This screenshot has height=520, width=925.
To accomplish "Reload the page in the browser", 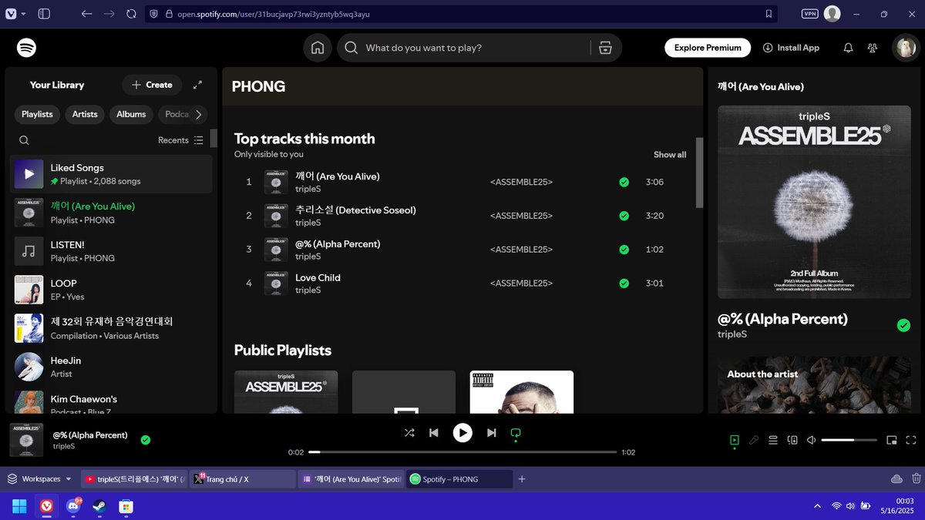I will [x=131, y=14].
